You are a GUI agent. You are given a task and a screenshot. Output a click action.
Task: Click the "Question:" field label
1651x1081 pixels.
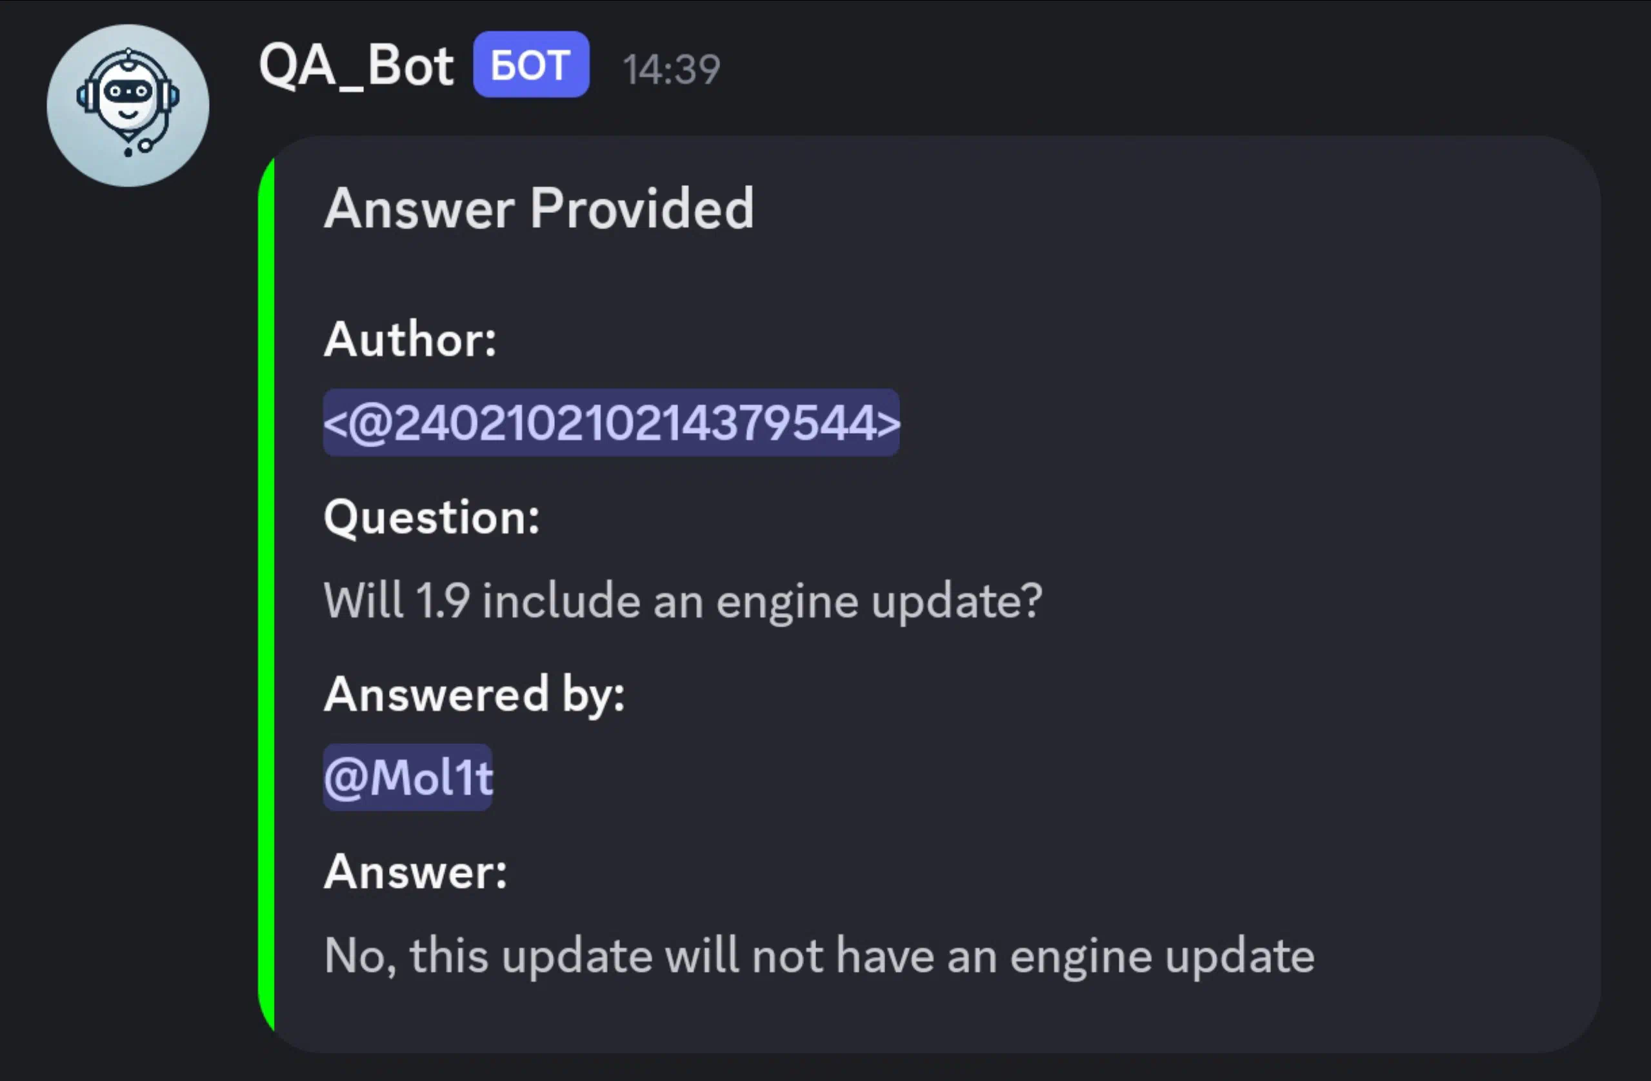click(432, 518)
